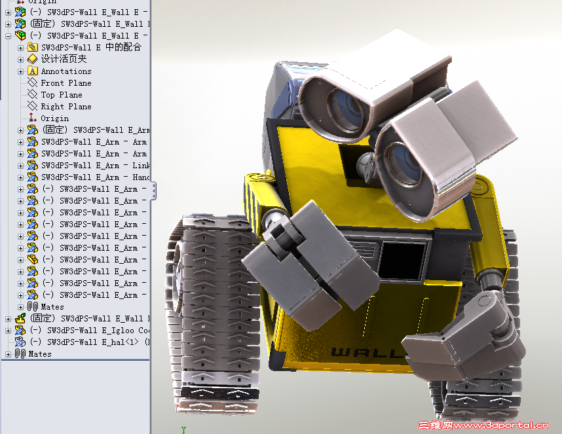Click the SW3dPS-Wall E_Arm - Hand part icon
562x434 pixels.
33,177
